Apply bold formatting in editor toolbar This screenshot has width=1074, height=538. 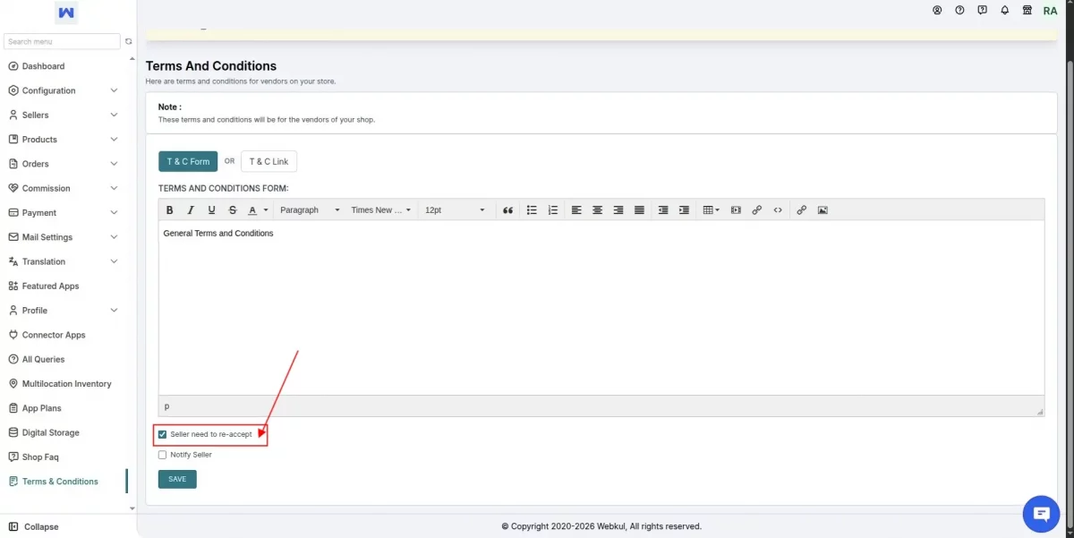point(170,210)
